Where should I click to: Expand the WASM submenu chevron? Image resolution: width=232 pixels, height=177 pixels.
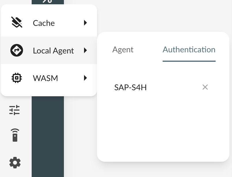pos(85,78)
